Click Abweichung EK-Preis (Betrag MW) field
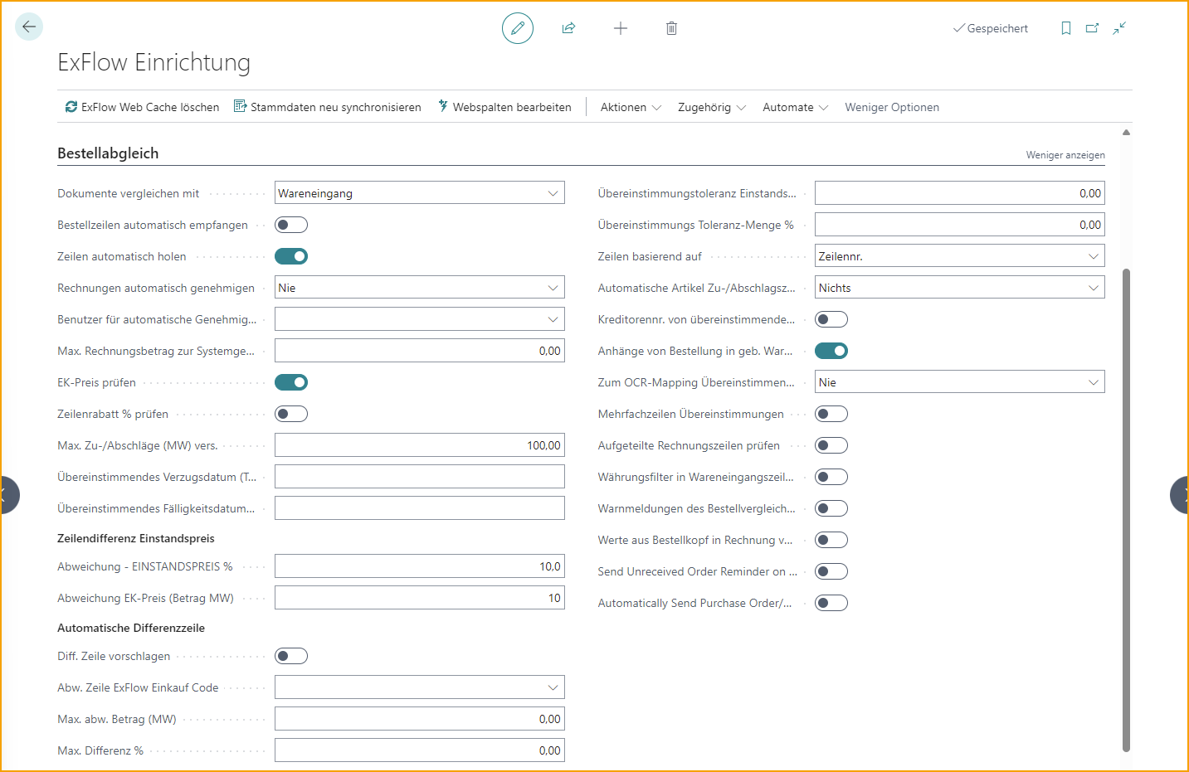 (x=420, y=598)
